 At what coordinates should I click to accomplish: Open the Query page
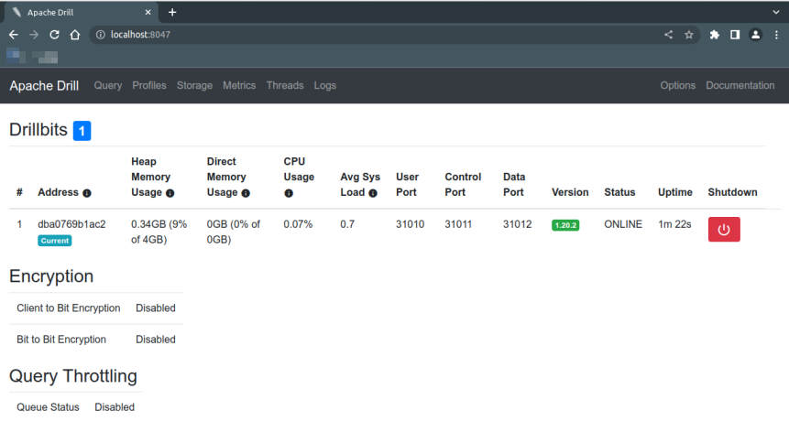tap(108, 85)
